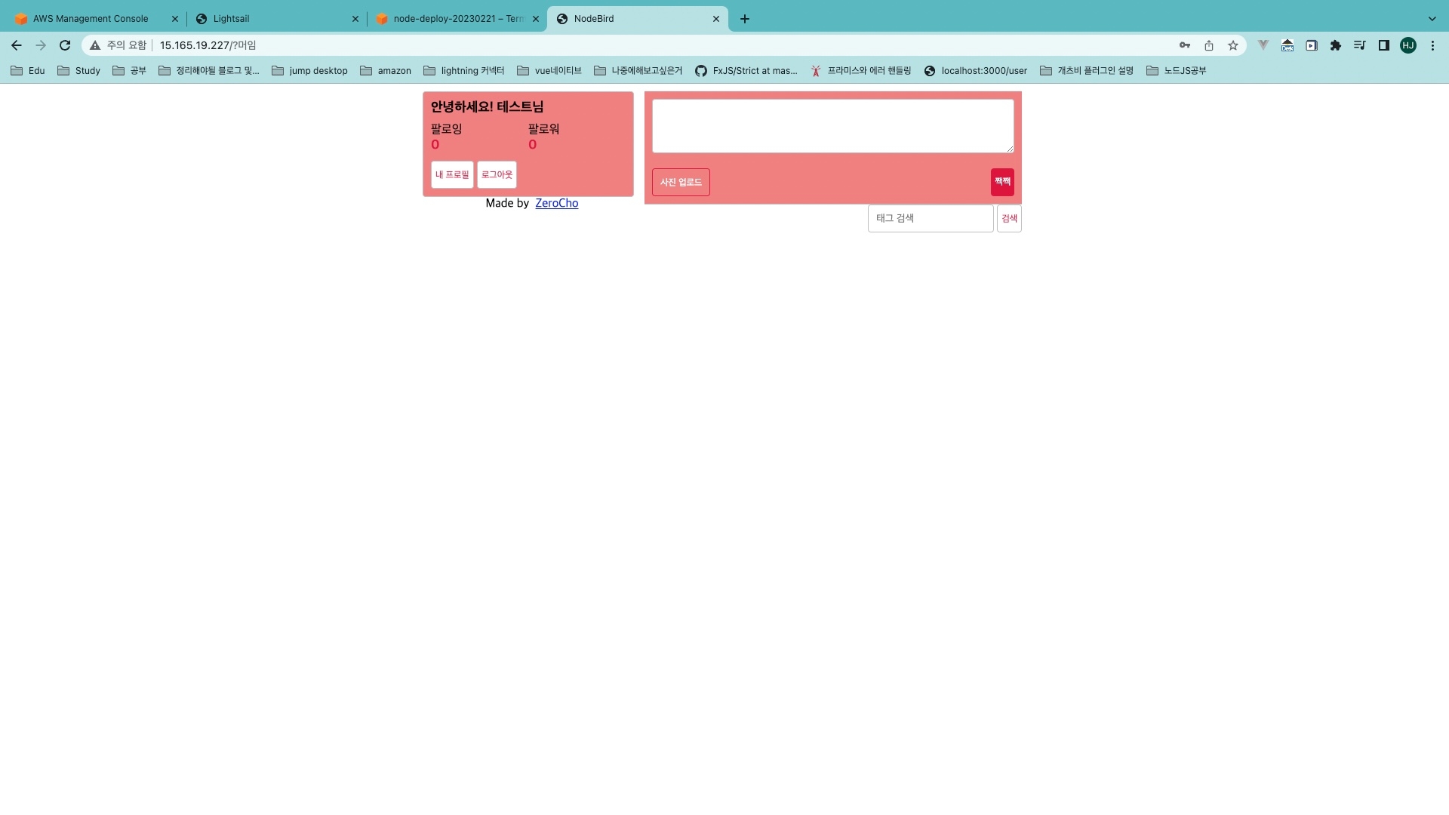Click the 검색 button
1449x815 pixels.
1009,218
